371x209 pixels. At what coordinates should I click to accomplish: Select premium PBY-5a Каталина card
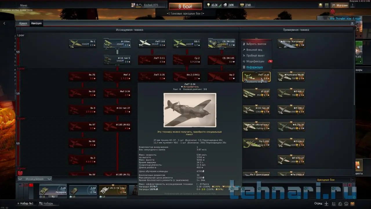[291, 43]
